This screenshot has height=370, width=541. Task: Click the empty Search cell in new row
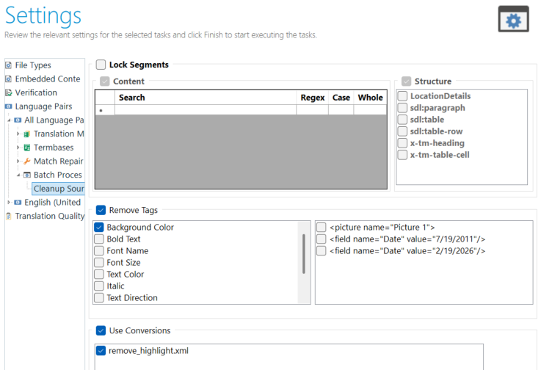[206, 110]
